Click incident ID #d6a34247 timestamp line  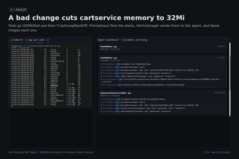click(110, 96)
